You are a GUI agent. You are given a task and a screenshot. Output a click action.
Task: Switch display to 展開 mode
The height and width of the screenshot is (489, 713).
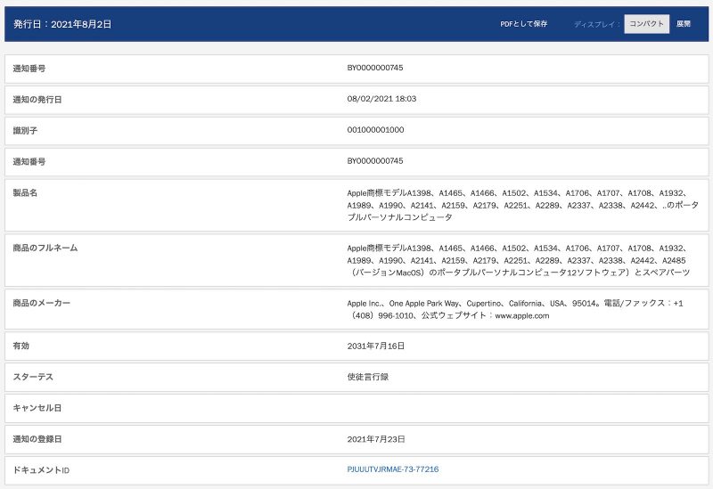coord(684,24)
